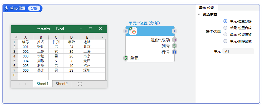Screen dimensions: 264x108
Task: Click the cell containing 地址
Action: click(87, 42)
